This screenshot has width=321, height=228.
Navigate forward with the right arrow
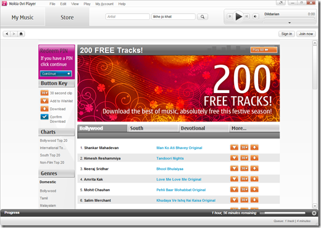[14, 34]
